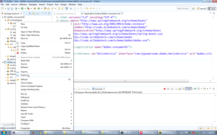Click the green Run button icon
This screenshot has height=135, width=217.
click(x=22, y=8)
